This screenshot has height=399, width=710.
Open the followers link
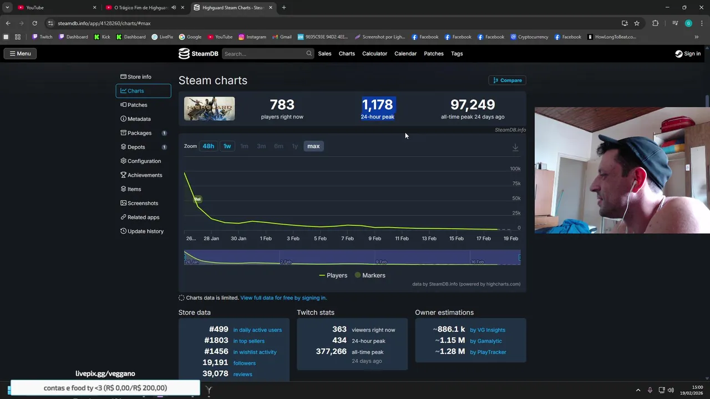244,364
